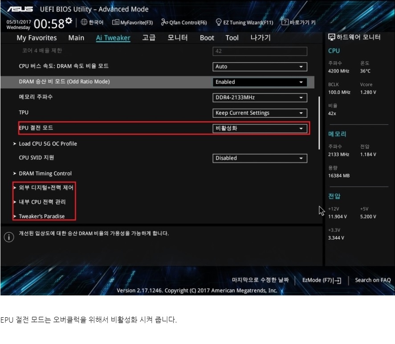Click the ASUS logo

click(20, 9)
